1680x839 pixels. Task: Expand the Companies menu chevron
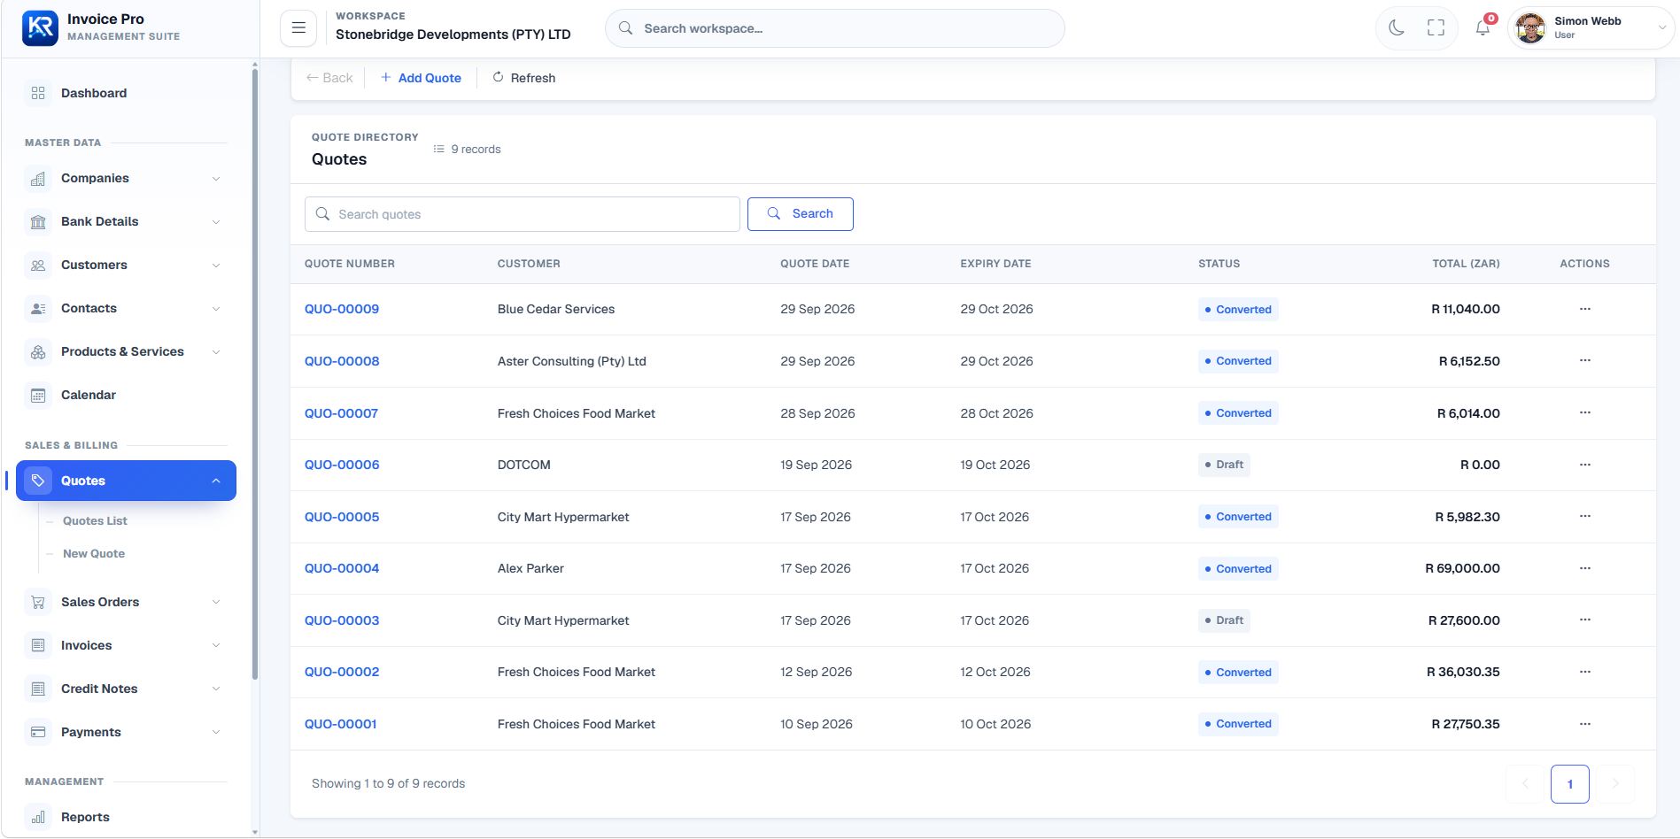click(x=216, y=179)
